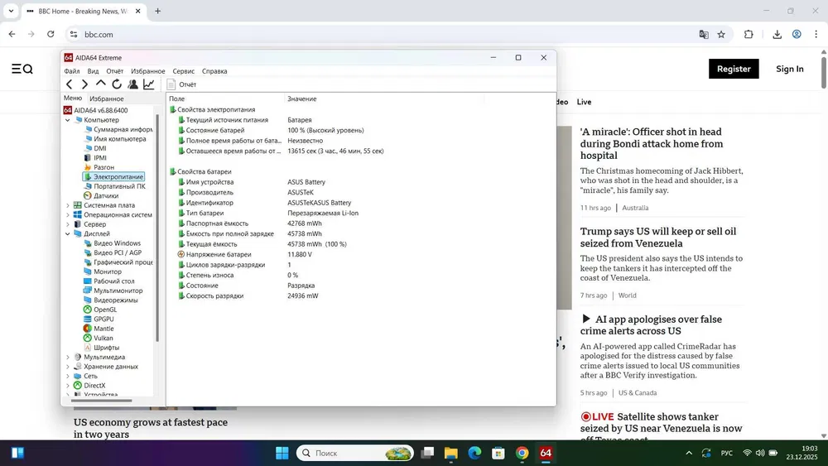The width and height of the screenshot is (828, 466).
Task: Switch to the Избранное tab in sidebar
Action: tap(107, 98)
